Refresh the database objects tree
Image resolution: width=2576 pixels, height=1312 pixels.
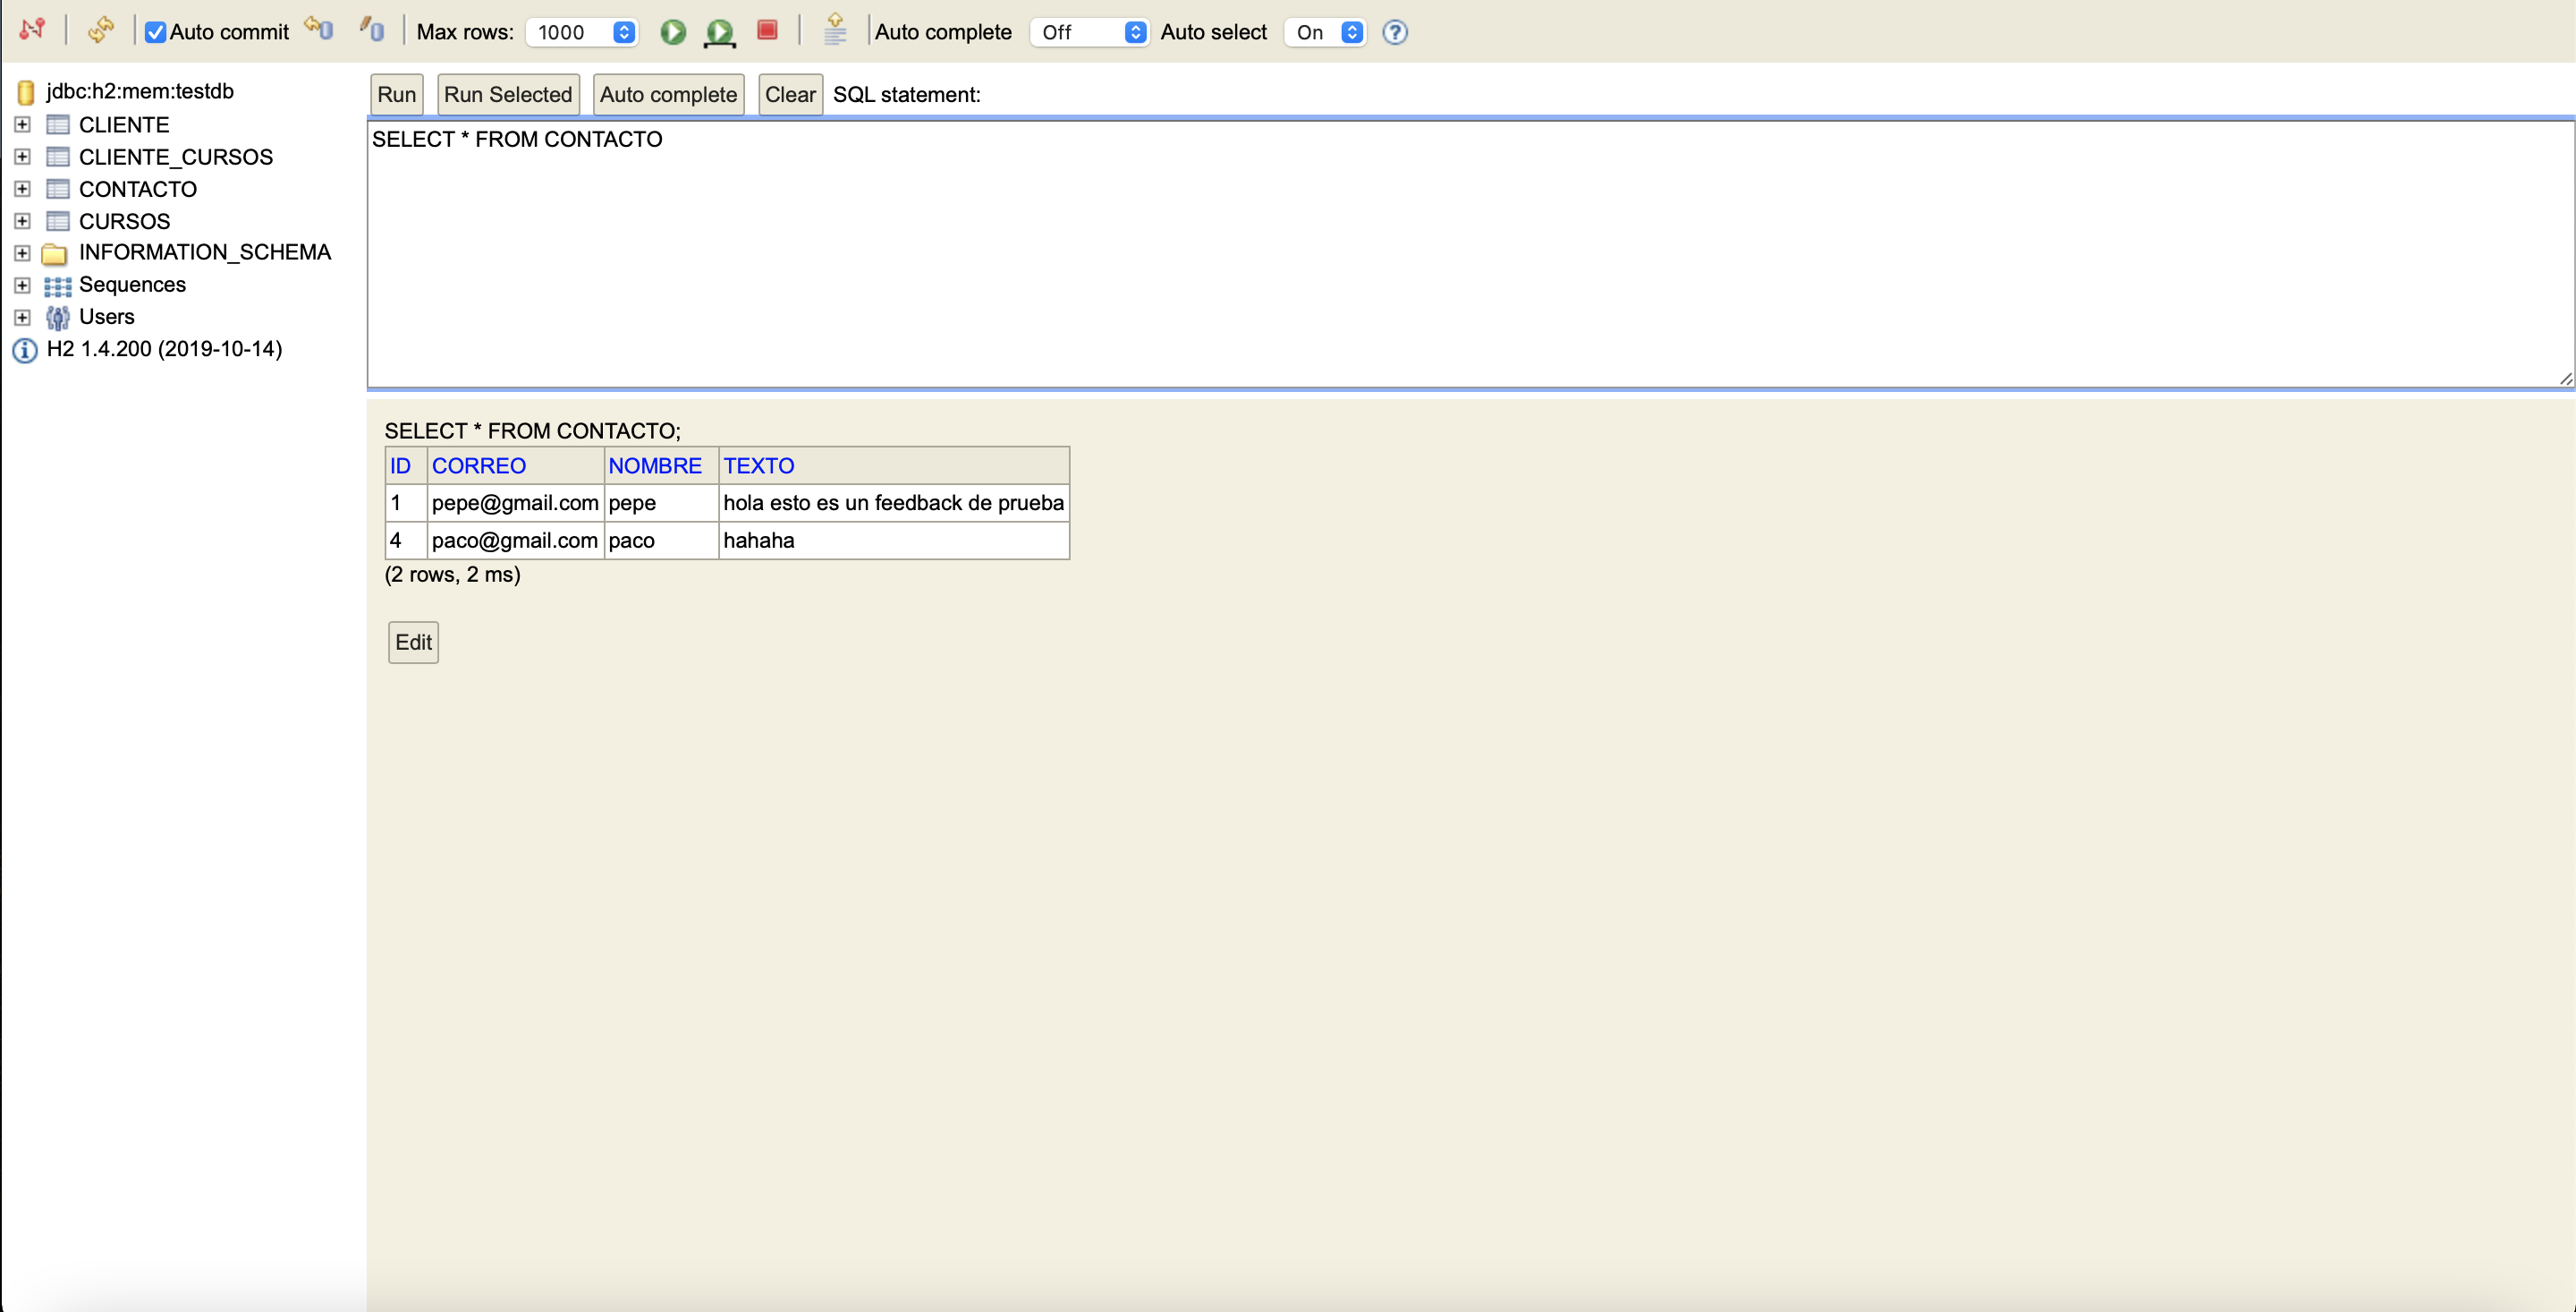100,30
